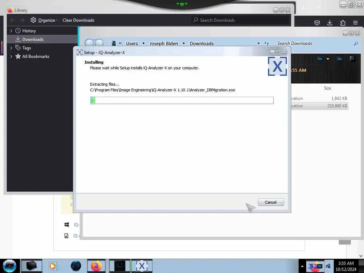Select the 1,842 KB file row

(x=320, y=98)
